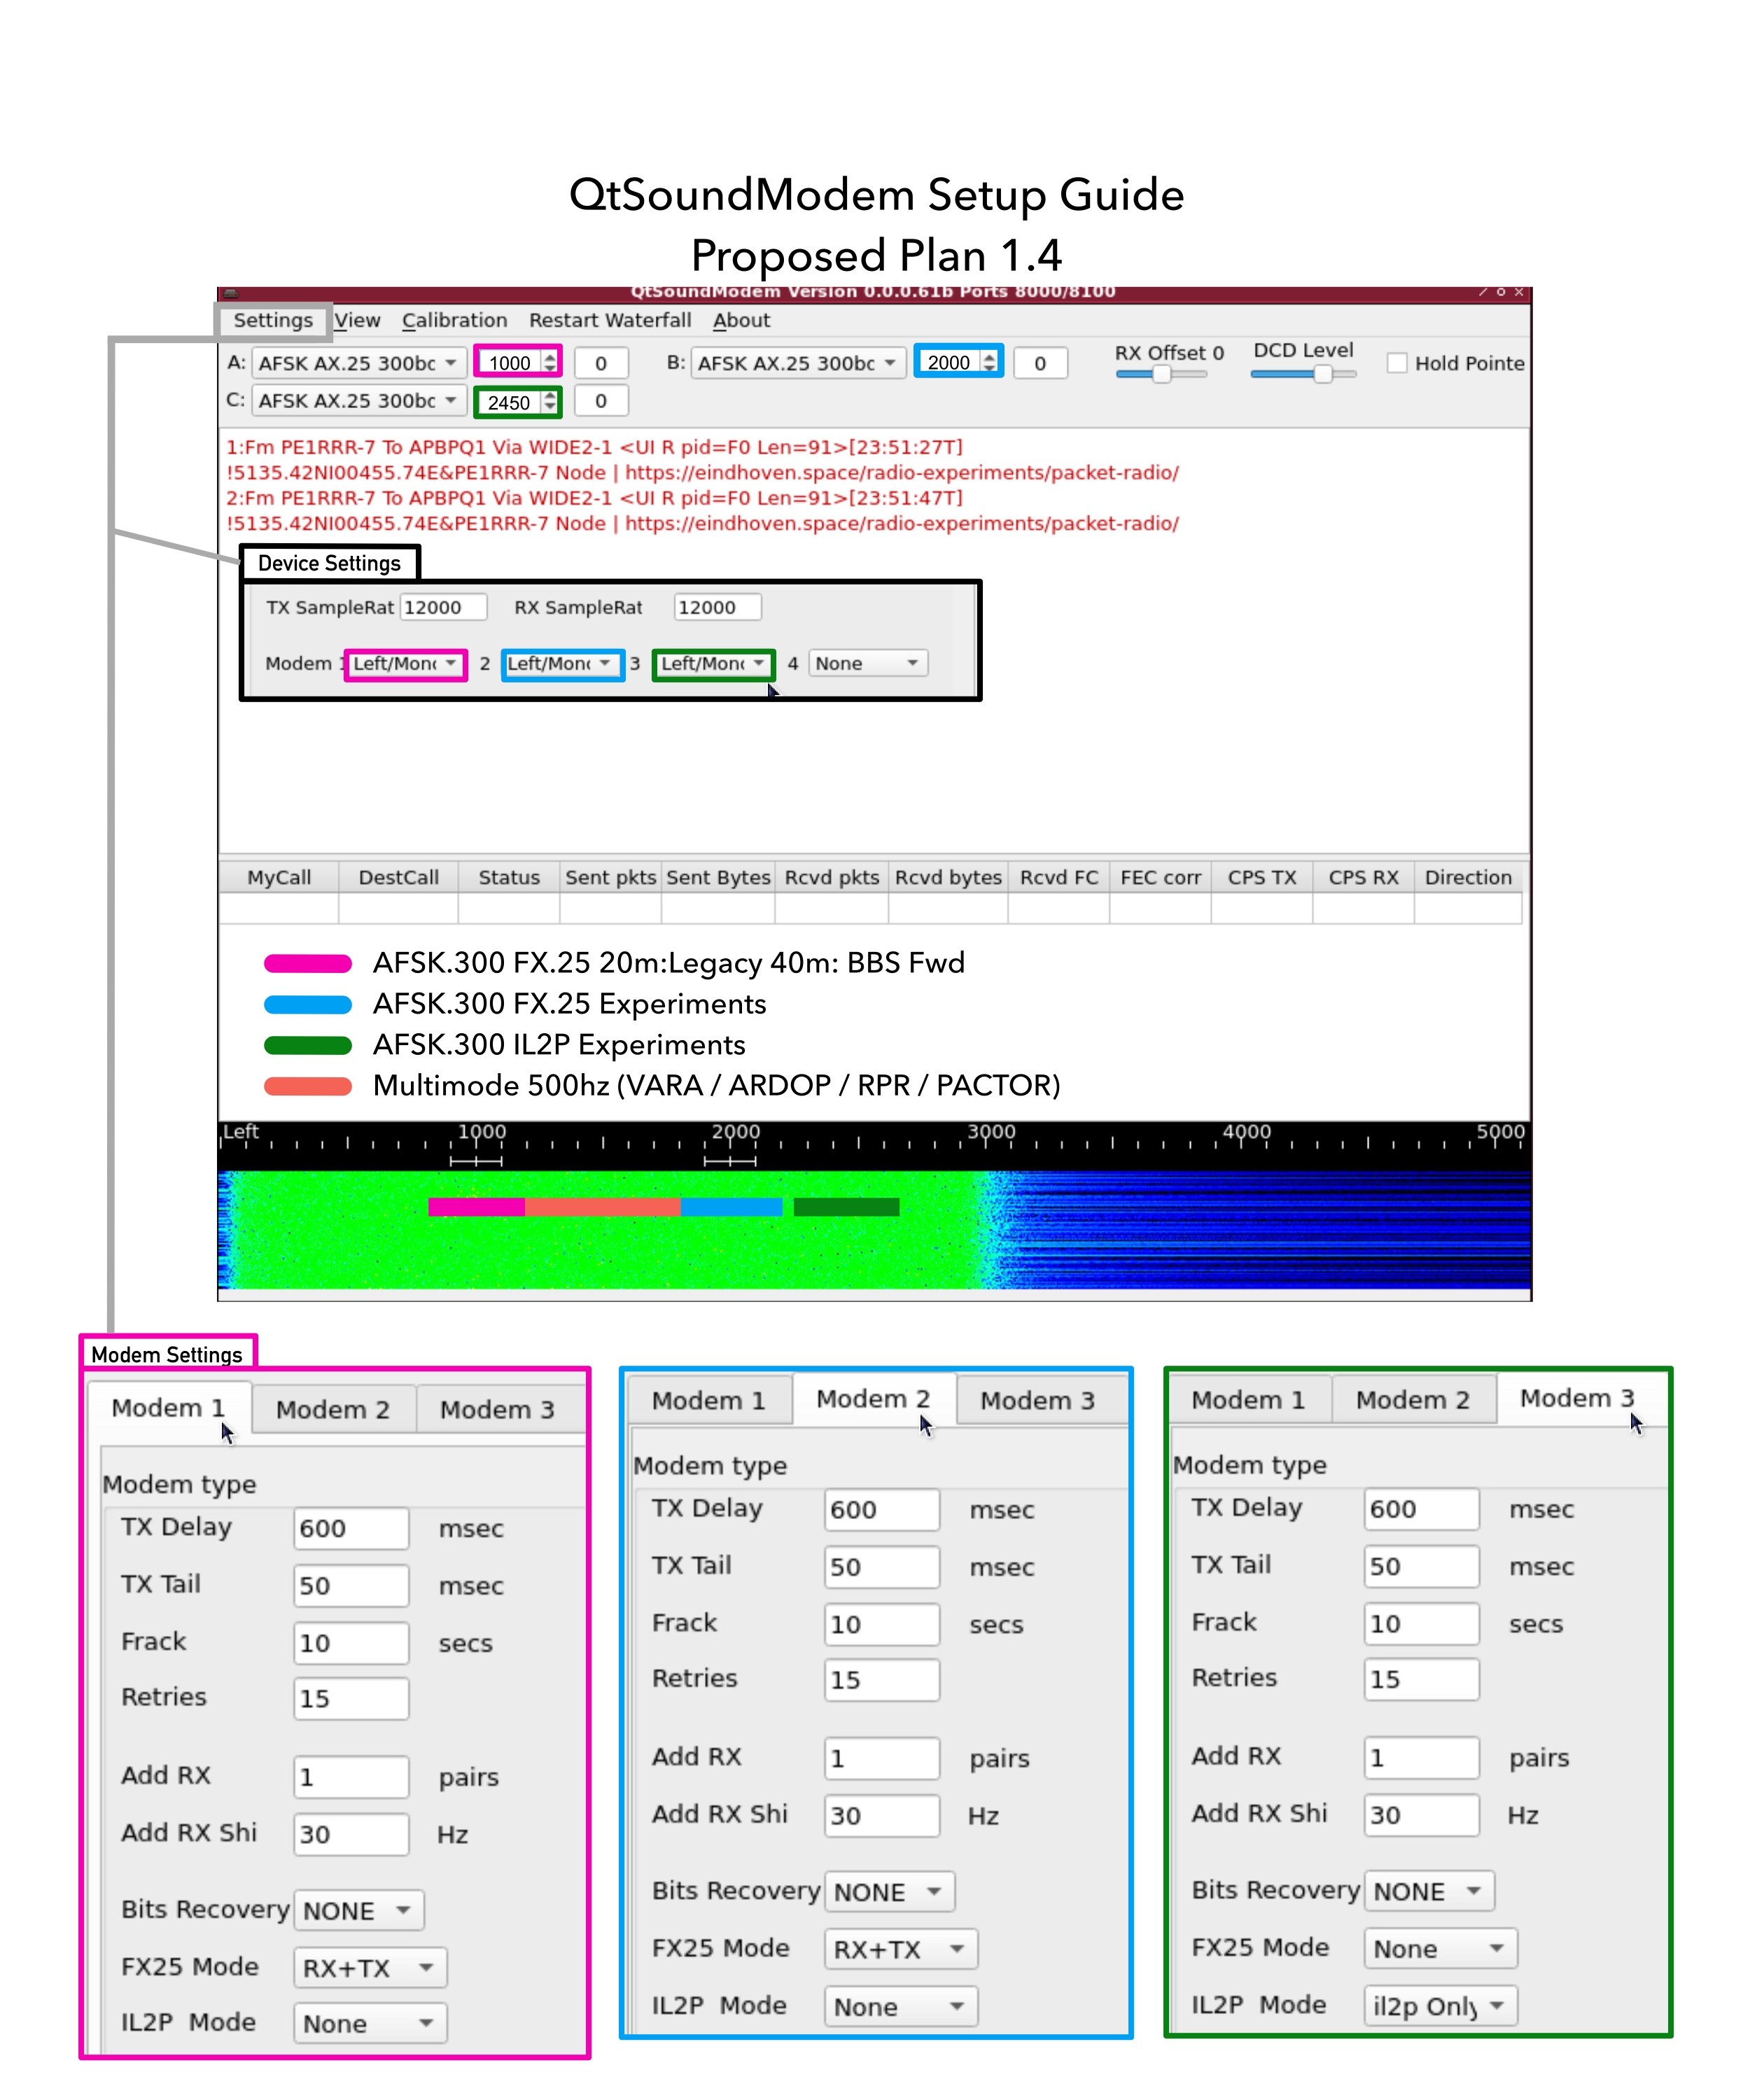Click Restart Waterfall menu item
The height and width of the screenshot is (2100, 1750).
609,321
